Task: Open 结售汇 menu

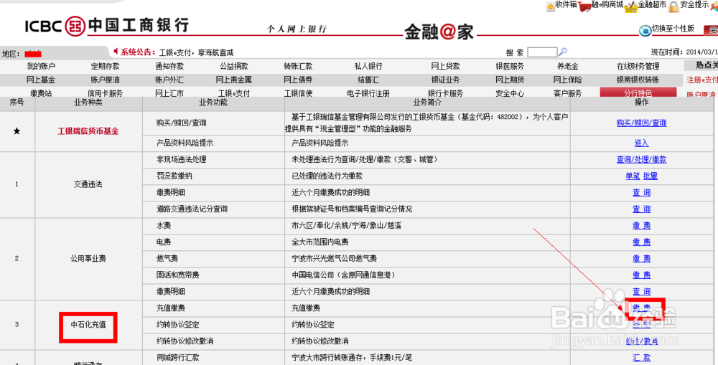Action: coord(368,80)
